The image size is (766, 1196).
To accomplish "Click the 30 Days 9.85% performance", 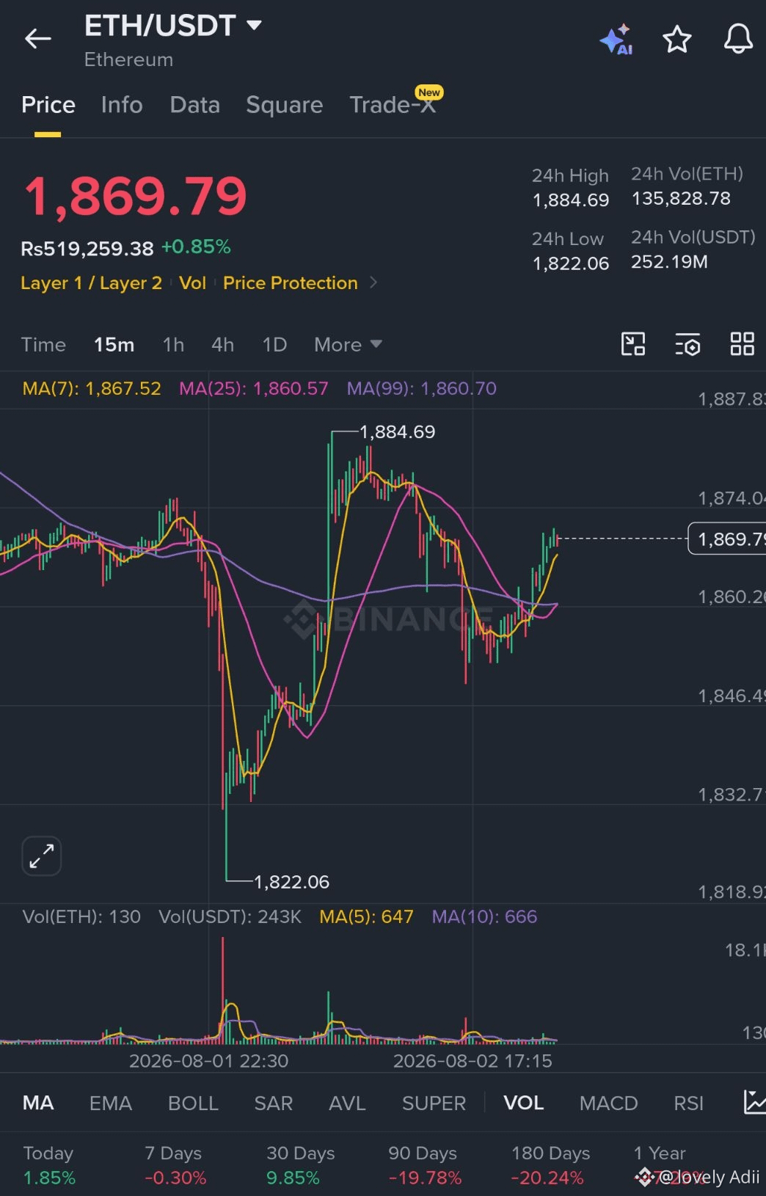I will click(x=300, y=1165).
